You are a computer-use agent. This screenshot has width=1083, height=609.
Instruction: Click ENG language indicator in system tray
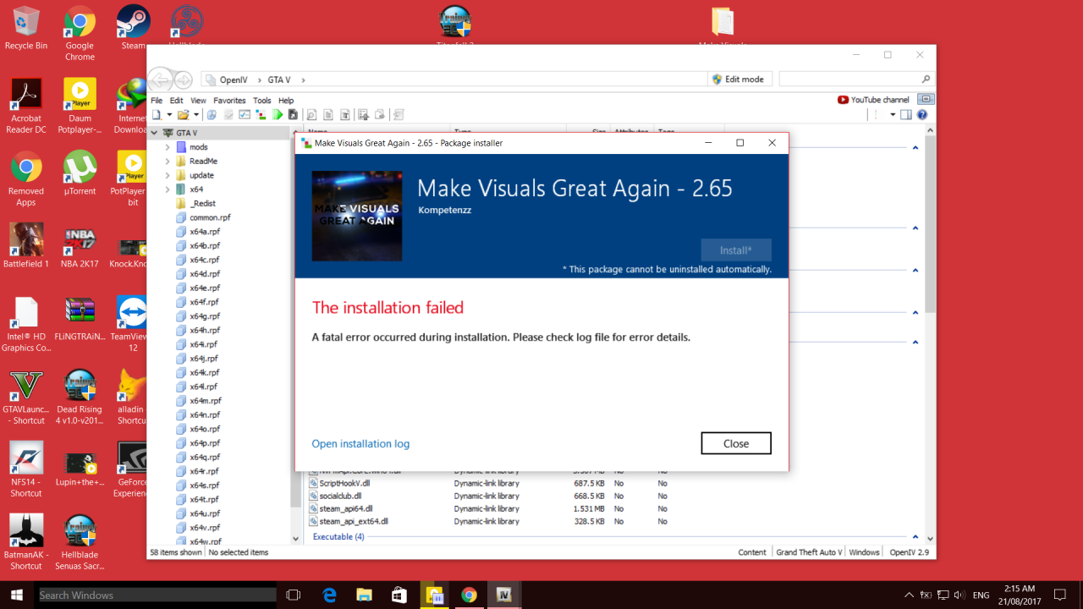pyautogui.click(x=981, y=595)
